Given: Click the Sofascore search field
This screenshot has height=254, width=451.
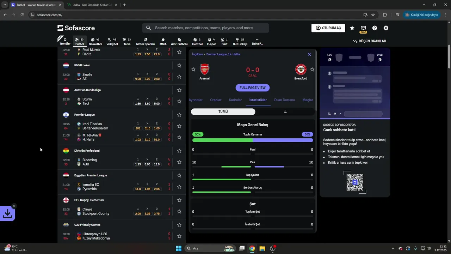Looking at the screenshot, I should click(x=205, y=28).
